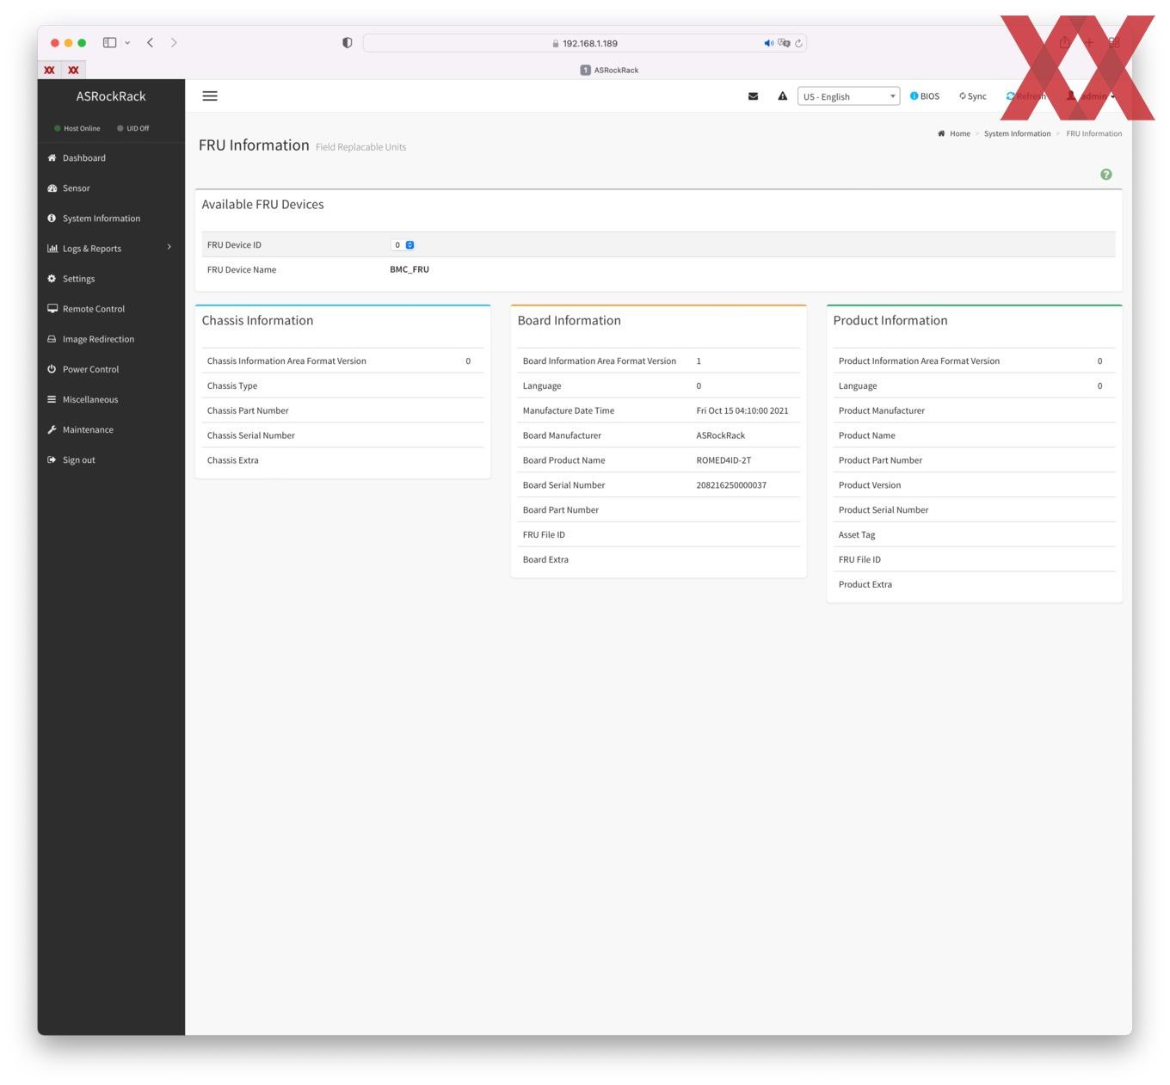The image size is (1170, 1085).
Task: Click the Logs & Reports chart icon
Action: [x=52, y=248]
